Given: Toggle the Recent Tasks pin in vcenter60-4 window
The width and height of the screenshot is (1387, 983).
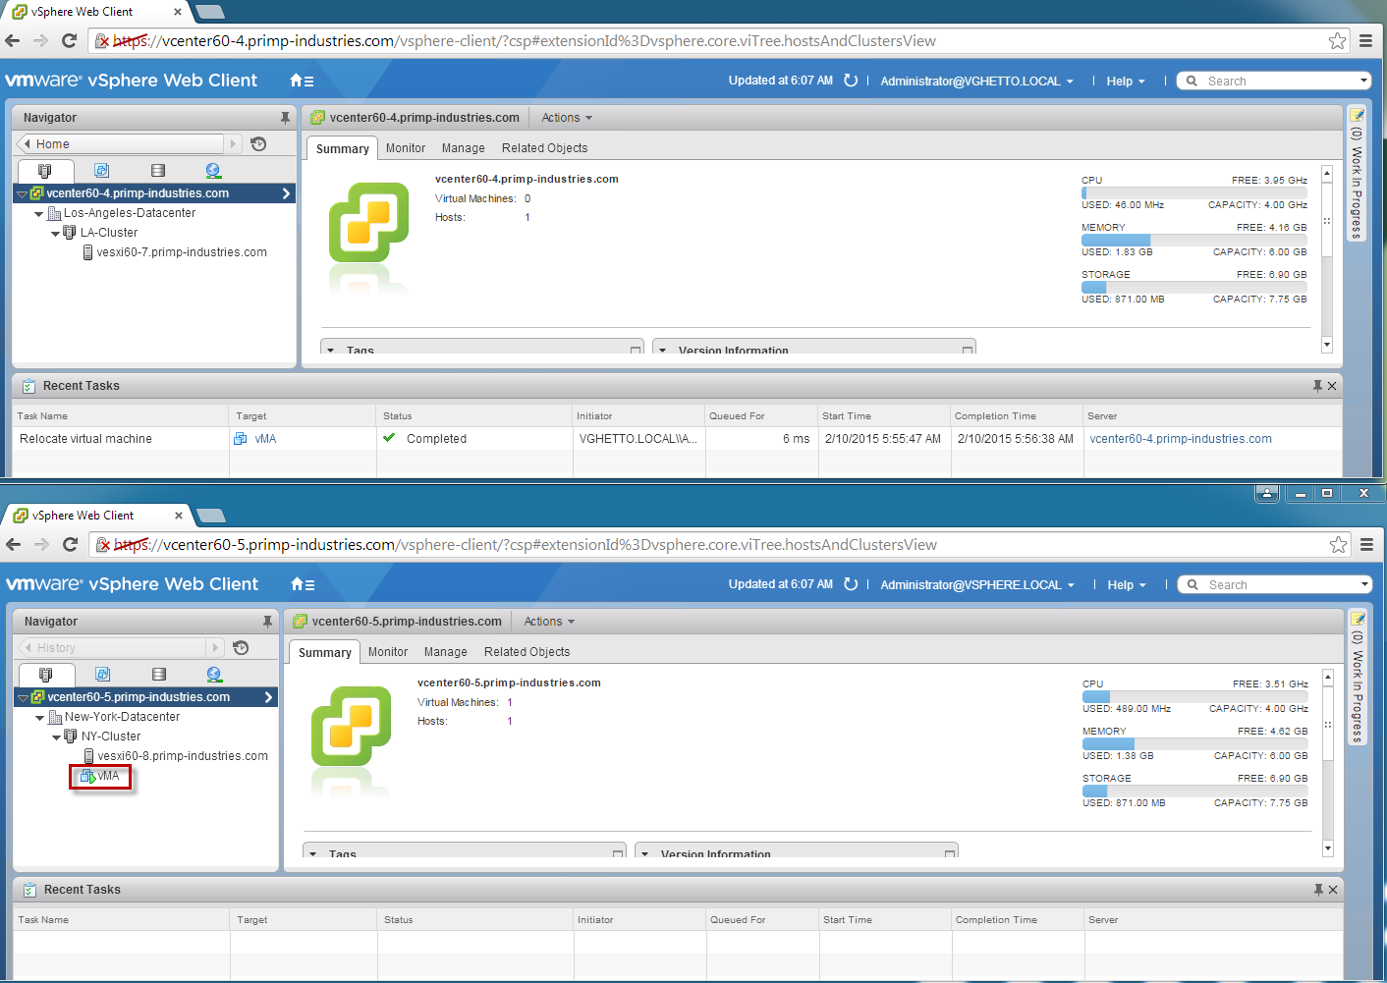Looking at the screenshot, I should pyautogui.click(x=1317, y=386).
